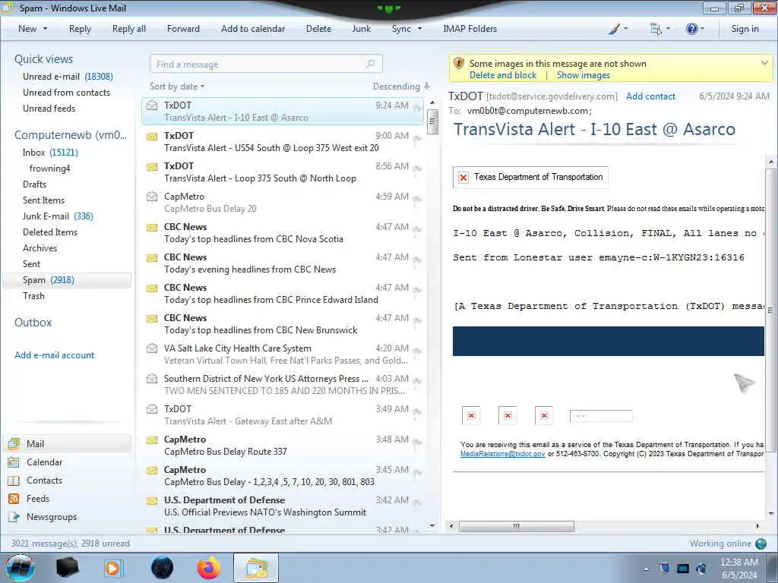The width and height of the screenshot is (778, 583).
Task: Click Add e-mail account link
Action: coord(54,355)
